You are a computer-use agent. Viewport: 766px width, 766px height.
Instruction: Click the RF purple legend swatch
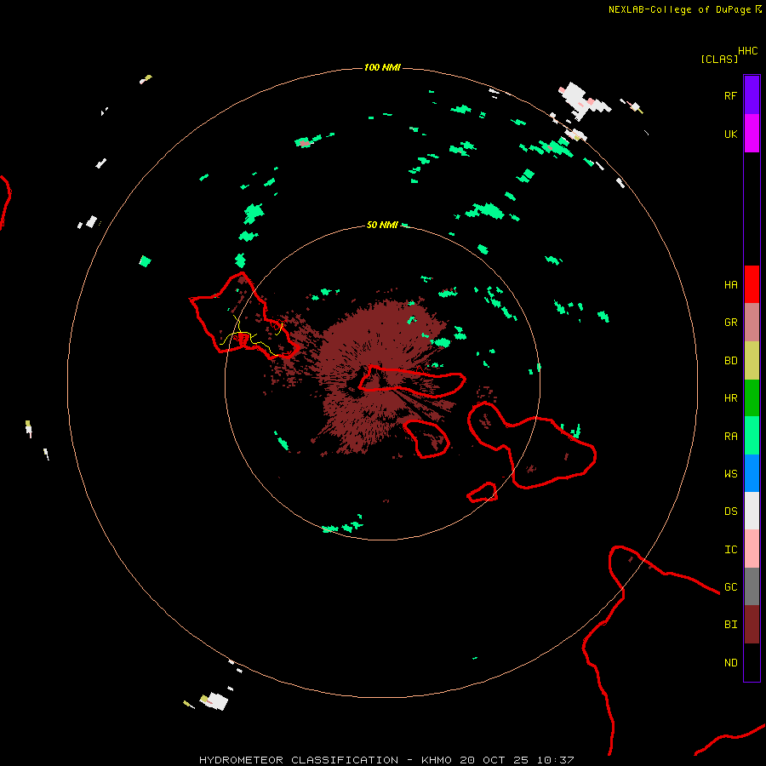click(752, 95)
